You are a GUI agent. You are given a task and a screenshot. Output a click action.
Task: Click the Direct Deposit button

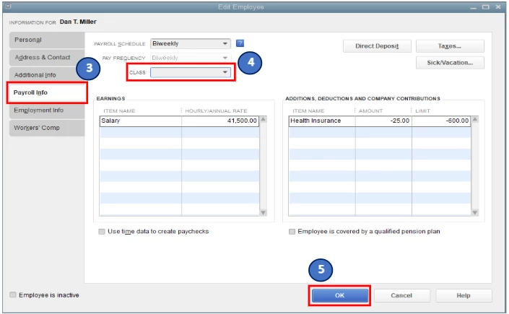coord(377,46)
